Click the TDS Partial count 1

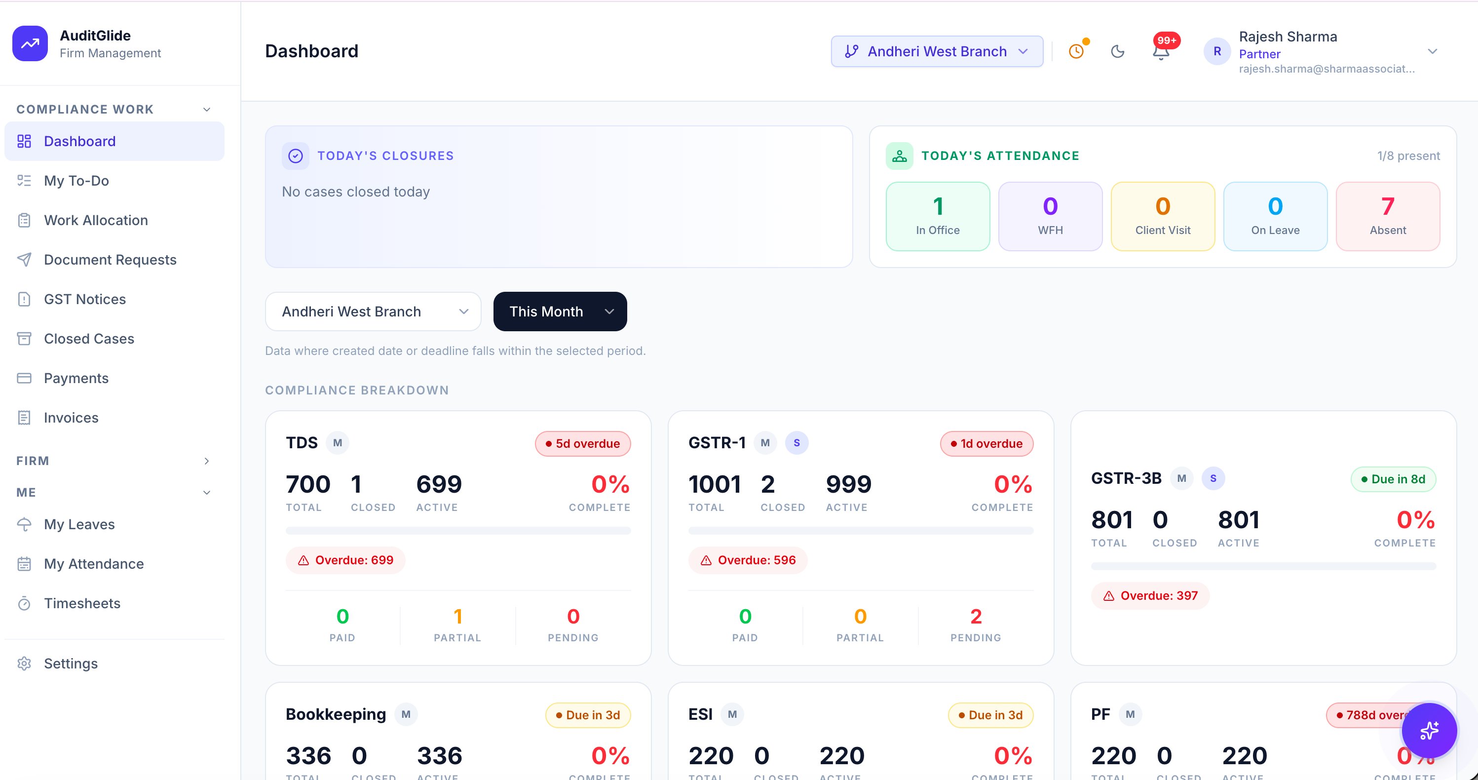pyautogui.click(x=457, y=617)
